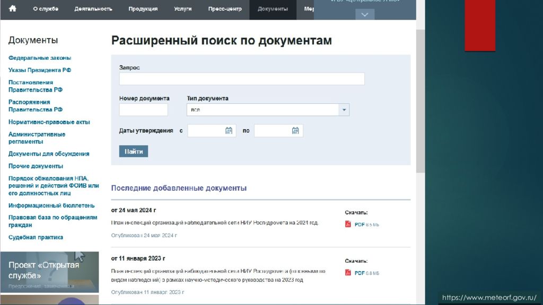This screenshot has height=305, width=543.
Task: Focus the Номер документа field
Action: point(143,110)
